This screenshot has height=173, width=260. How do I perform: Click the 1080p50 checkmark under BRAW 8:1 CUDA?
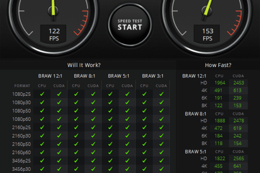pos(93,110)
